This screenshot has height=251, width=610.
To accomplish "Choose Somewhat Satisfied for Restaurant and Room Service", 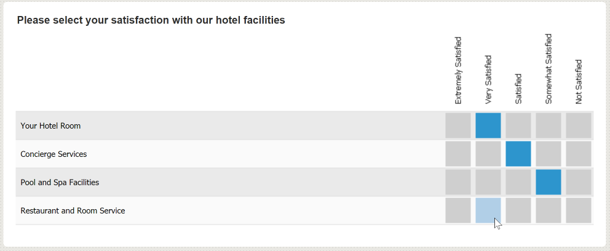I will [x=549, y=210].
